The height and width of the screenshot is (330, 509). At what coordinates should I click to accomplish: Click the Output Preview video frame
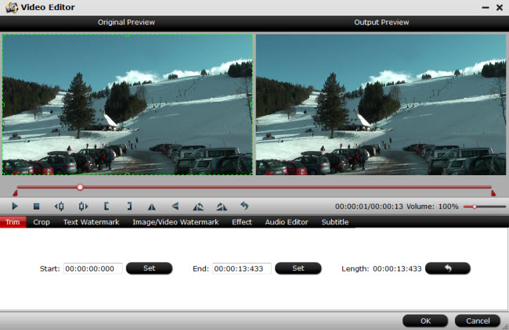381,105
